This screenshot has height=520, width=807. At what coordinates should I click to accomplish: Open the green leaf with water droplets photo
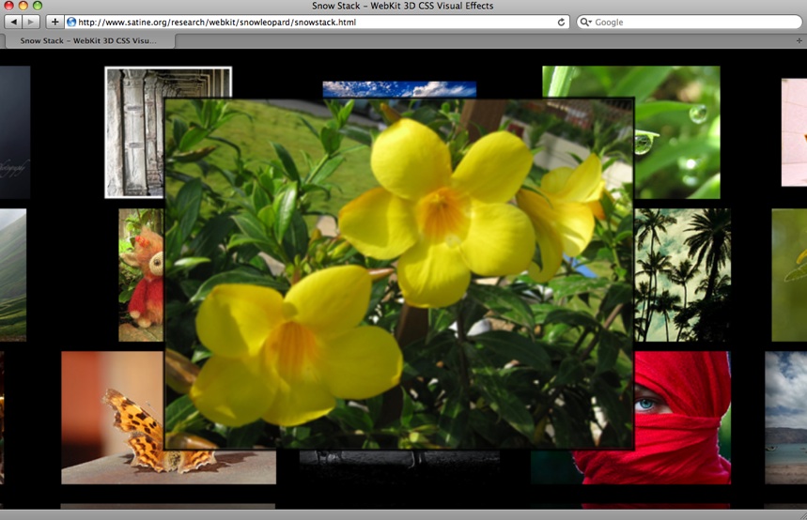(x=676, y=132)
